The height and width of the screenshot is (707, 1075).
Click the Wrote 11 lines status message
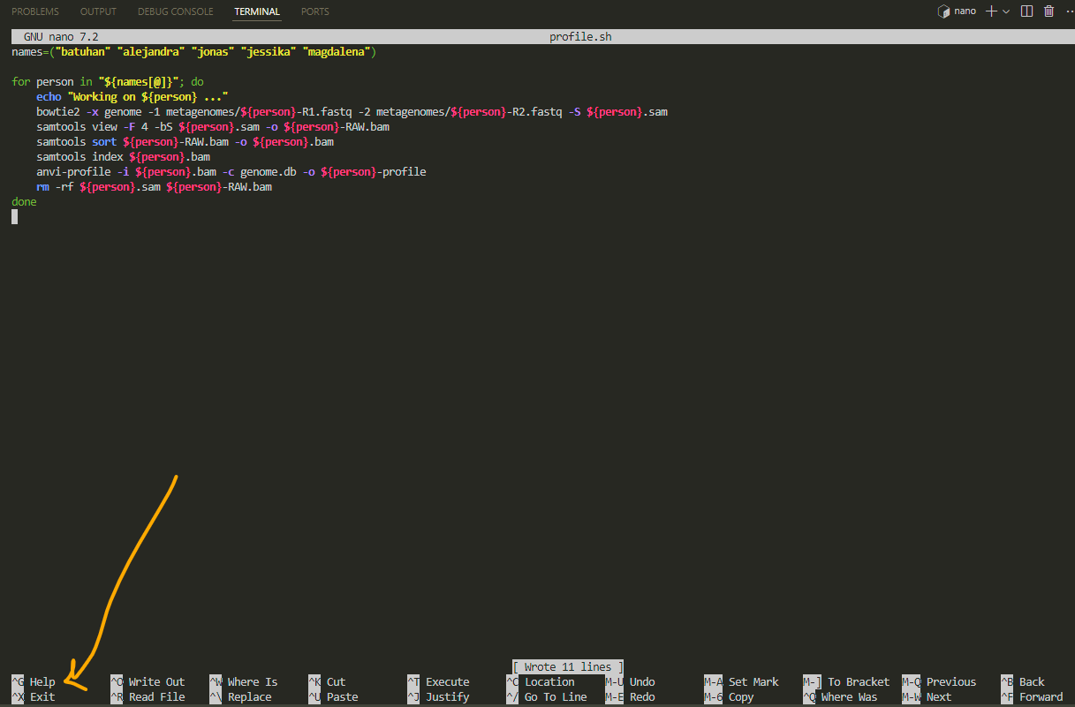pyautogui.click(x=568, y=666)
